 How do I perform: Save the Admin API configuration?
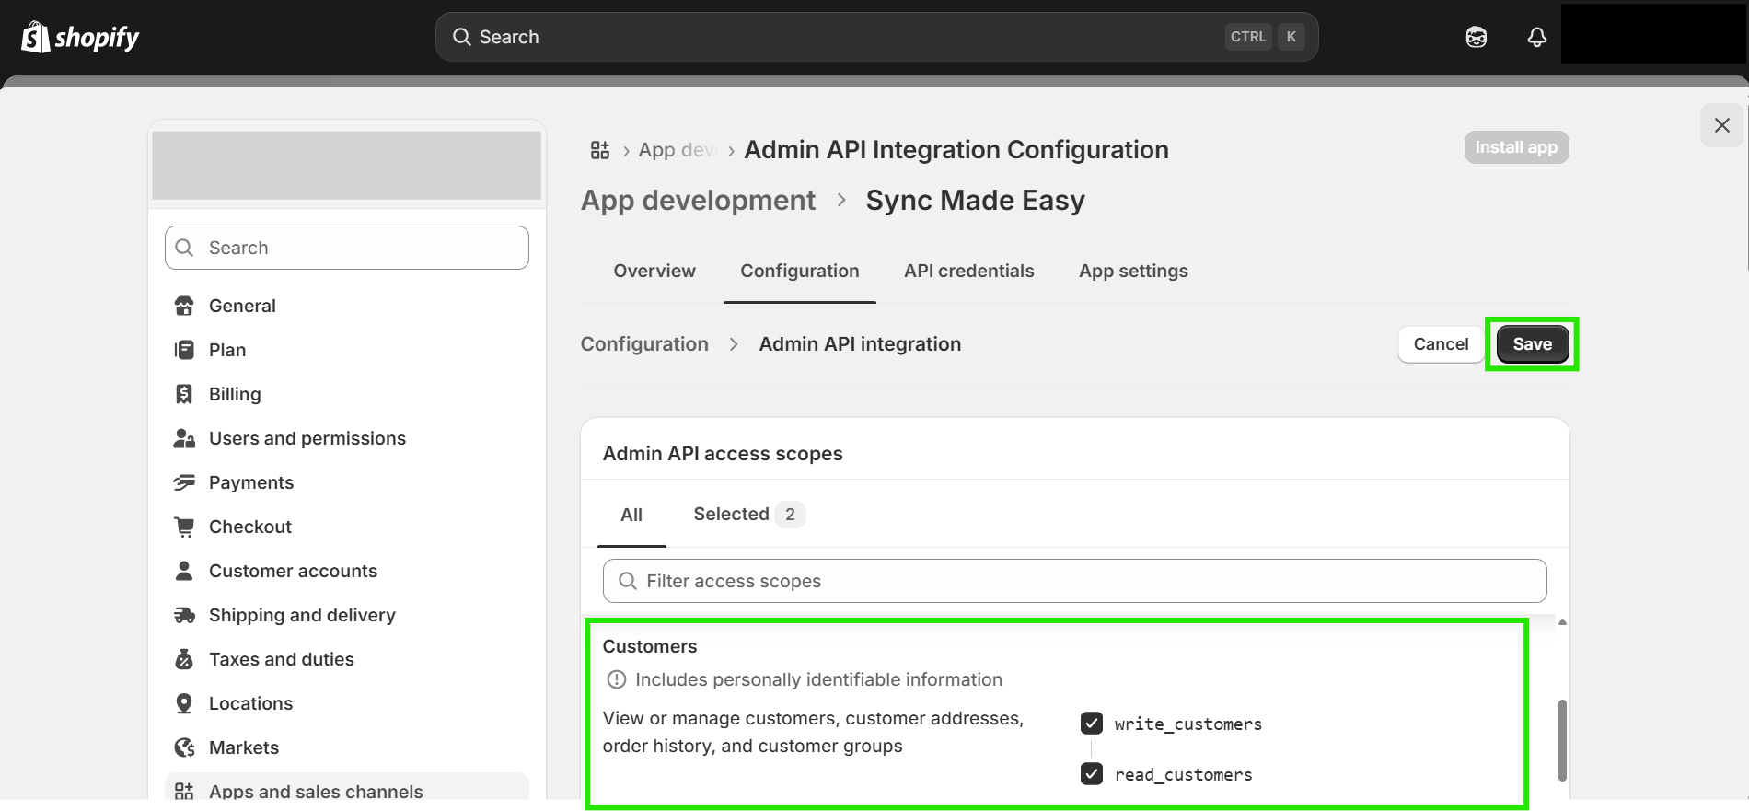click(1532, 344)
